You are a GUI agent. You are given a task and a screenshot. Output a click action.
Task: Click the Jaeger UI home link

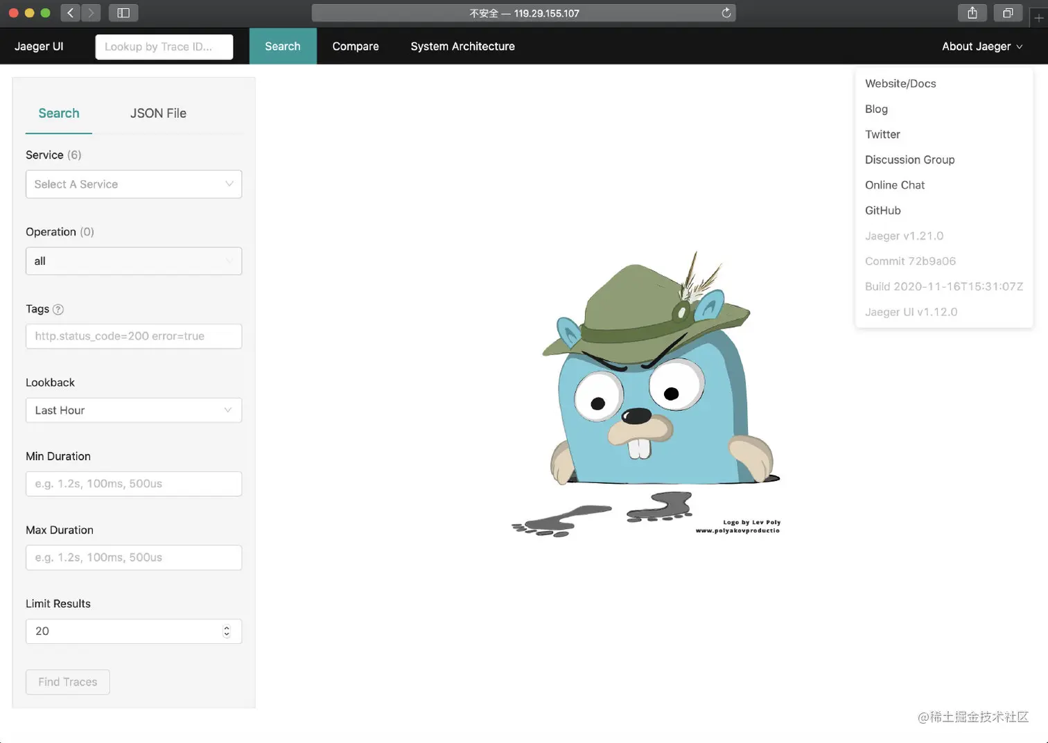pos(39,46)
